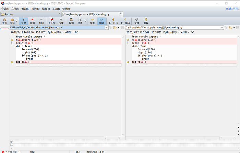Click the 主页 (Home) toolbar icon
The image size is (240, 153).
point(4,21)
